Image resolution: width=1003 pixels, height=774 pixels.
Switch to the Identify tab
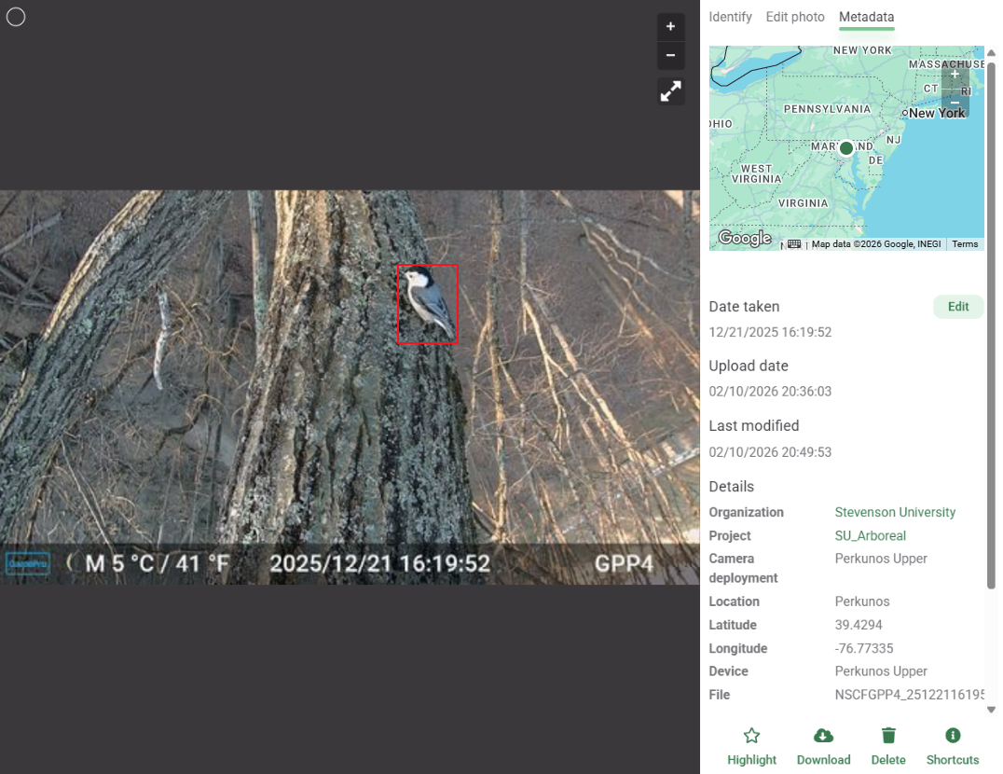click(730, 17)
